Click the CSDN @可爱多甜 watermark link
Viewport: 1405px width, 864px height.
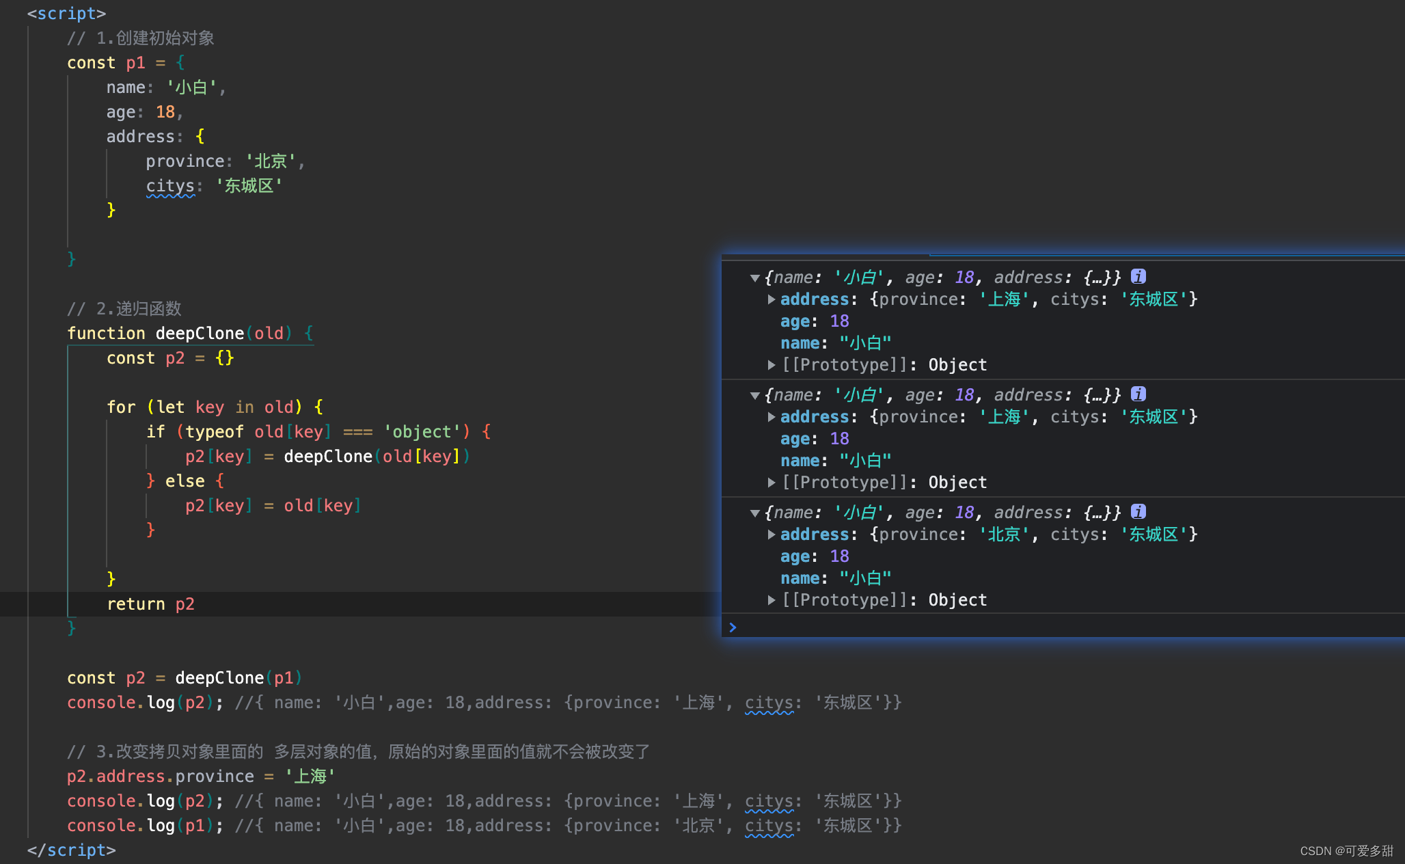(x=1347, y=851)
